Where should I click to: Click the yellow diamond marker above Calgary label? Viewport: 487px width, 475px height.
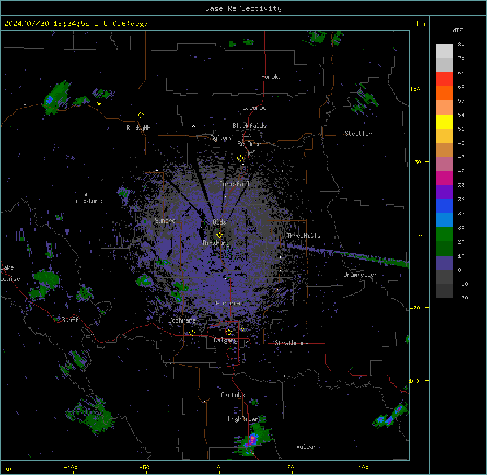[229, 332]
